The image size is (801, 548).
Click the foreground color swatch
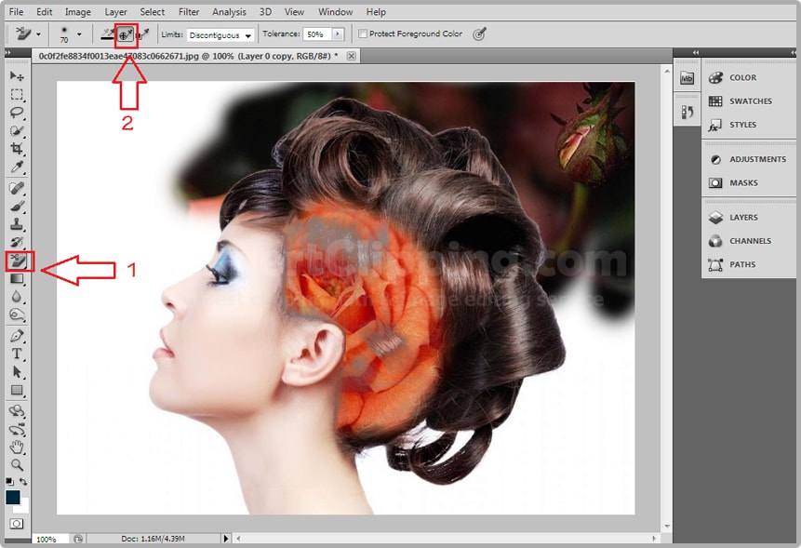point(13,498)
